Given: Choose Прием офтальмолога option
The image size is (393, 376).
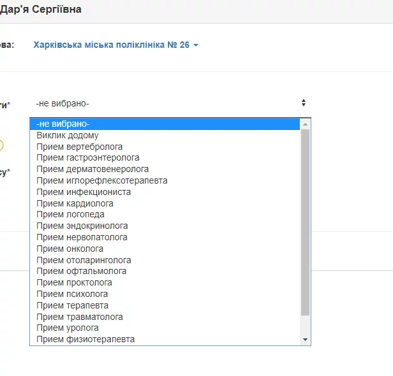Looking at the screenshot, I should [x=82, y=271].
